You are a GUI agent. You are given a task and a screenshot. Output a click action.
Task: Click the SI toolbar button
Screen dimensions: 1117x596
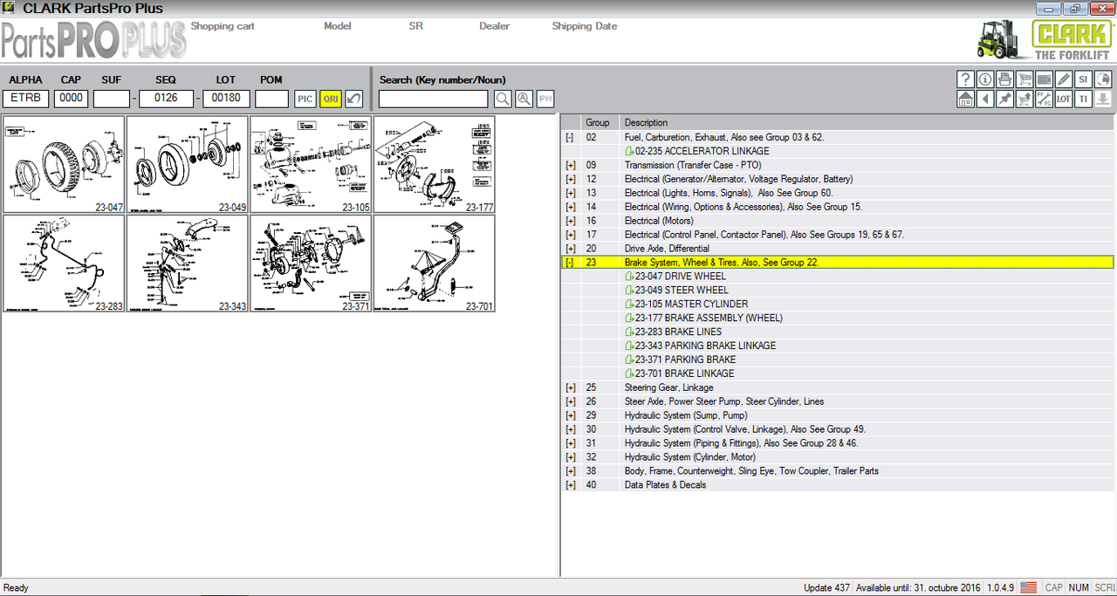[1083, 79]
